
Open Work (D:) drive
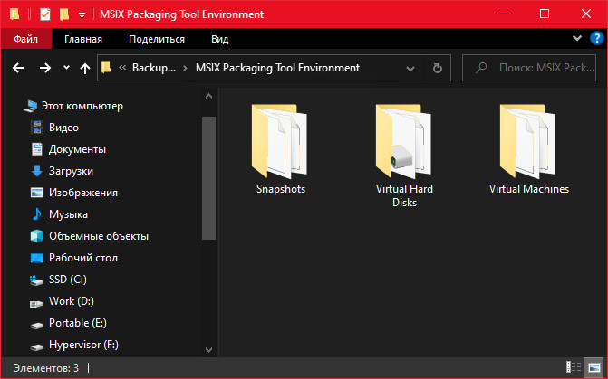point(72,301)
